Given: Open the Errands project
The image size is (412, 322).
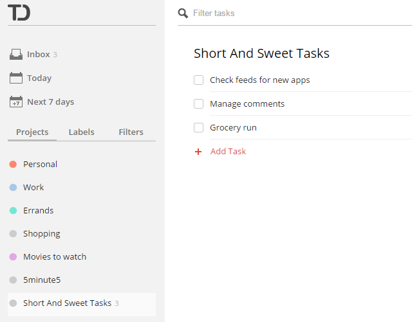Looking at the screenshot, I should point(38,211).
